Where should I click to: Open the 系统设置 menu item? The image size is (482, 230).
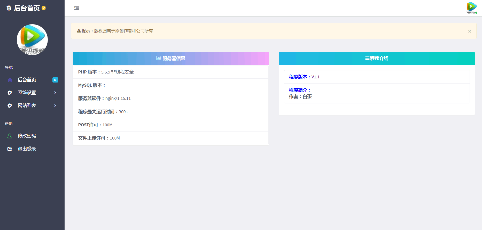click(x=27, y=93)
